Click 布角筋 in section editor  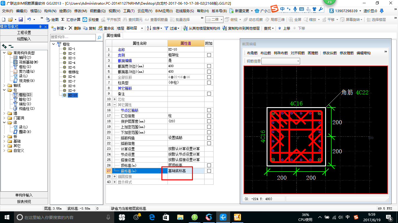coord(252,53)
